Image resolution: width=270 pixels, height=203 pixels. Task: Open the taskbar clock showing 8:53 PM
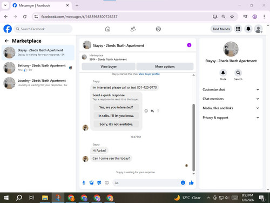247,198
